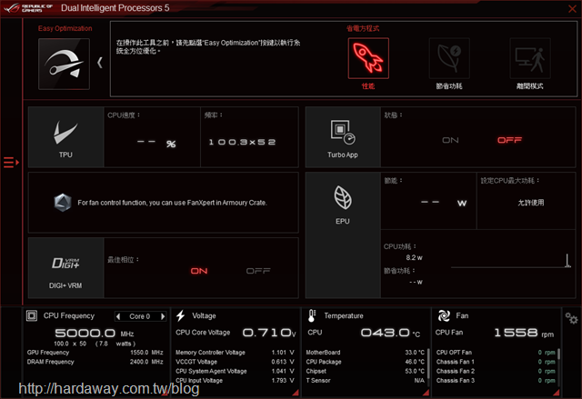Click the Voltage lightning bolt icon
The height and width of the screenshot is (399, 582).
(181, 315)
